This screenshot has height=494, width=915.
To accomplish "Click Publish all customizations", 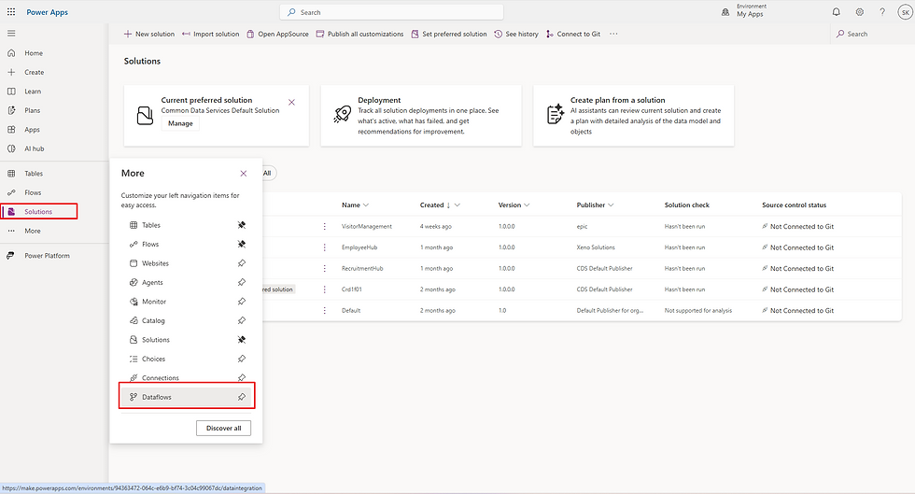I will 360,34.
